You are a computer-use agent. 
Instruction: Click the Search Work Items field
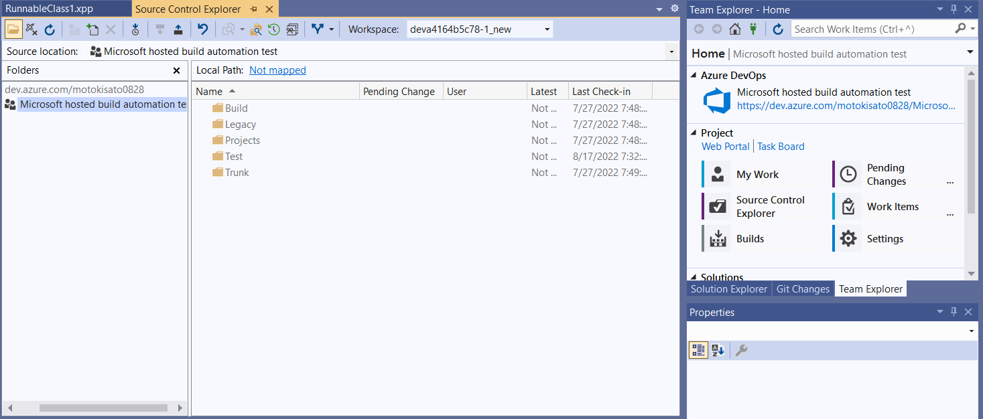point(872,29)
